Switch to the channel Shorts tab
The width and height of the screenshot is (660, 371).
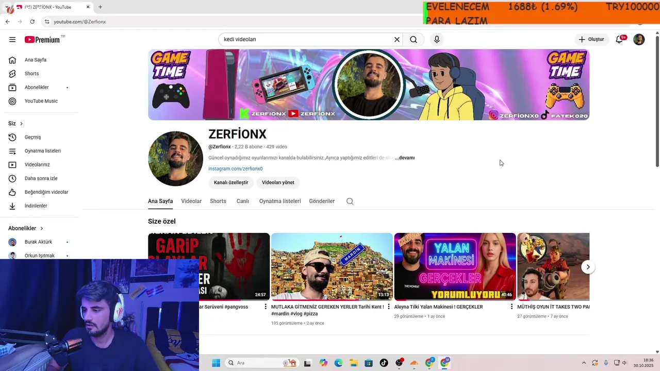pos(218,201)
